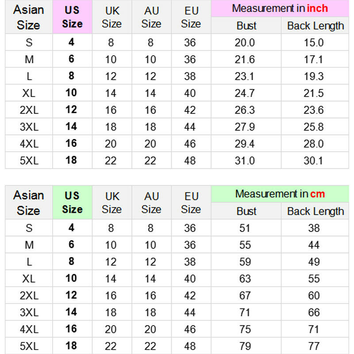Click the pink US Size header cell
Image resolution: width=354 pixels, height=354 pixels.
point(72,17)
